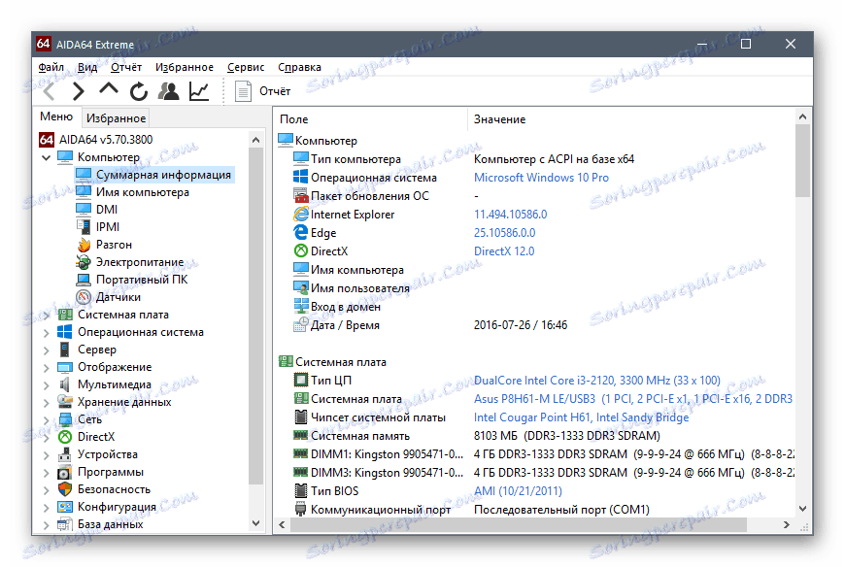Go up one level with the Up arrow
Image resolution: width=845 pixels, height=567 pixels.
click(x=109, y=89)
